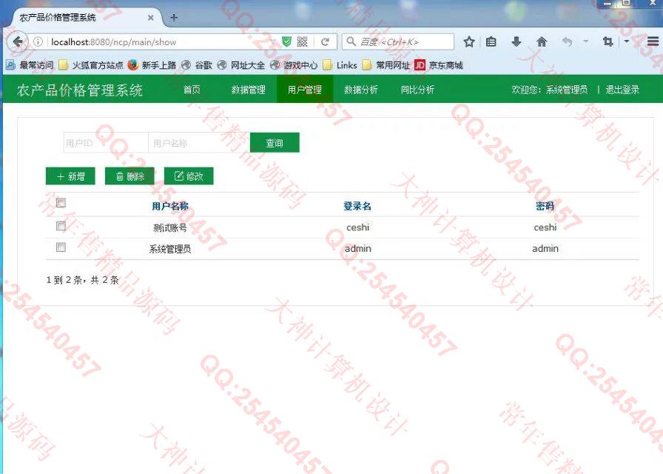Click the 新增 add button
The image size is (663, 474).
pos(70,176)
